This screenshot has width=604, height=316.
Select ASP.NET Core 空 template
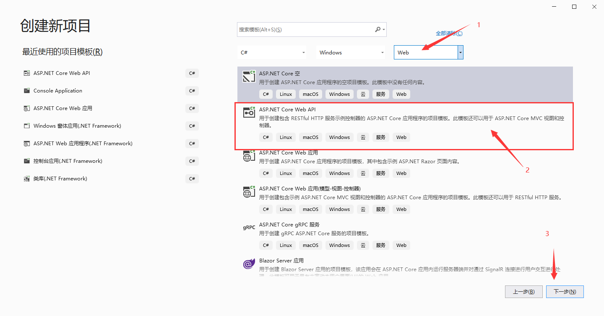[x=405, y=84]
